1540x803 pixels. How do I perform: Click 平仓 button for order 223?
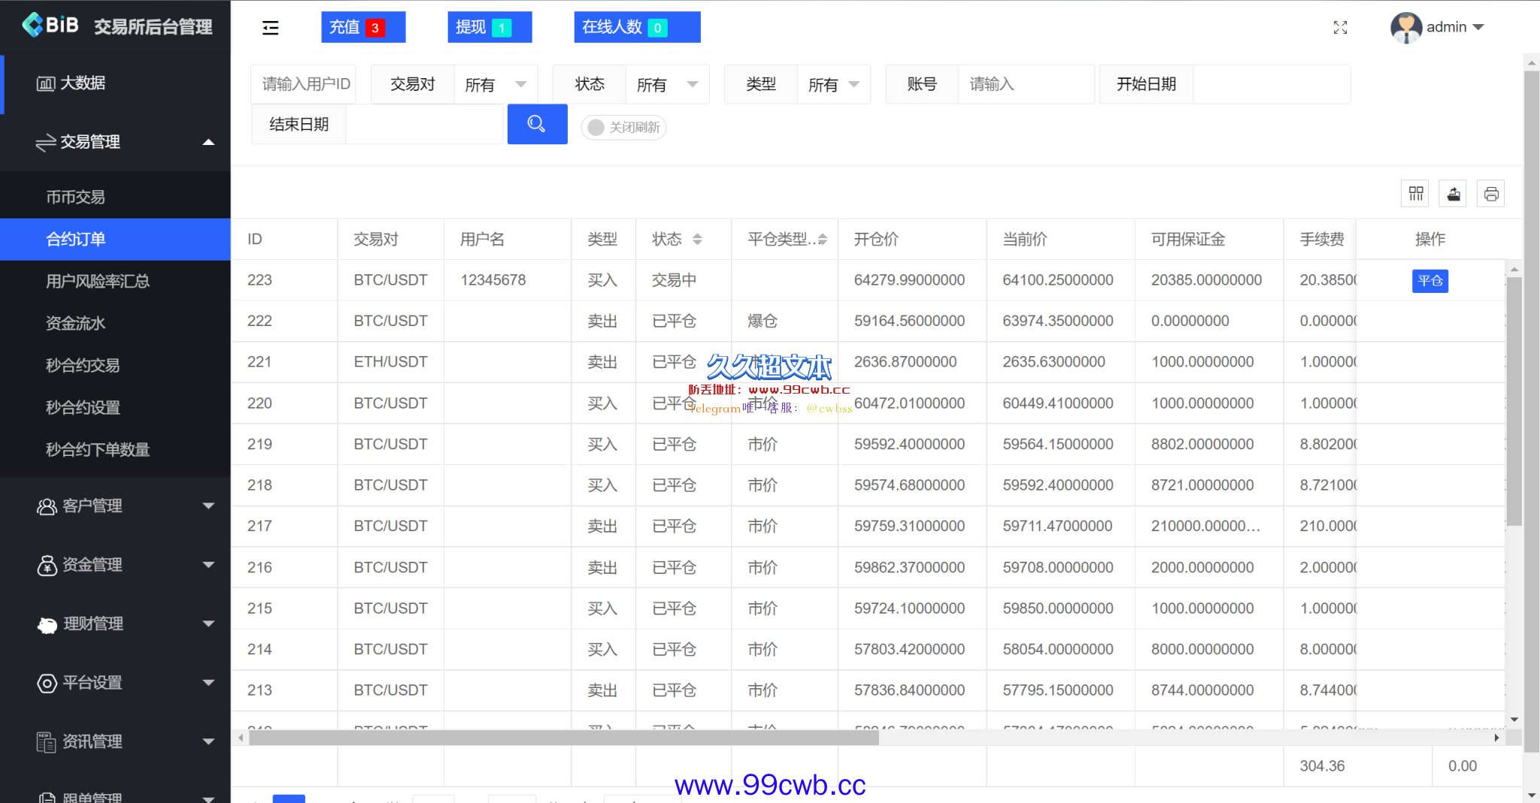(1429, 281)
